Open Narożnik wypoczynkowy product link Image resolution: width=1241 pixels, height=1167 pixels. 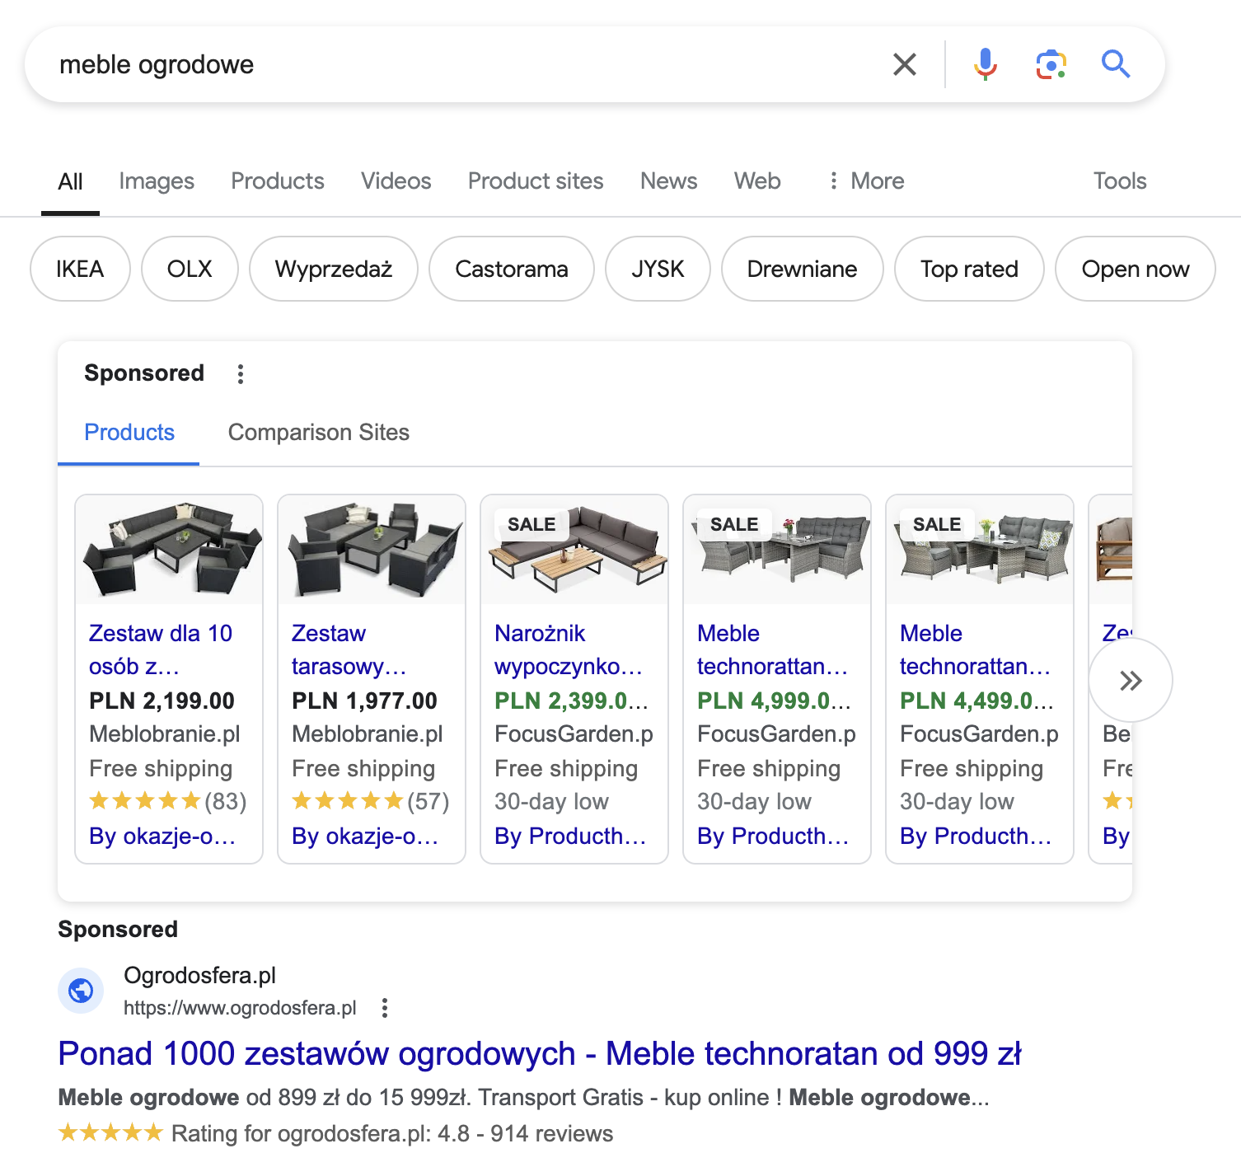(568, 649)
